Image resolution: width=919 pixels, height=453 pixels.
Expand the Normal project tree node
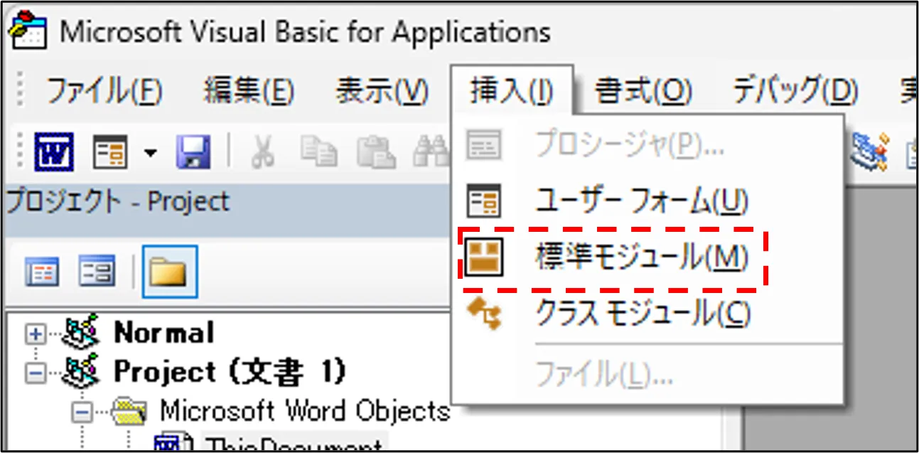point(35,334)
